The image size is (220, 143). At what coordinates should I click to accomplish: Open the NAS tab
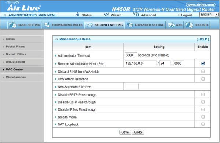coord(175,25)
